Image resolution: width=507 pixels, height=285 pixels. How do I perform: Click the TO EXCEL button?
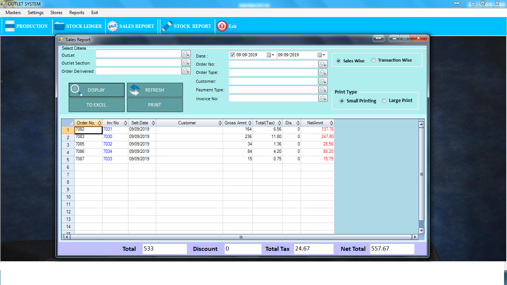[97, 105]
